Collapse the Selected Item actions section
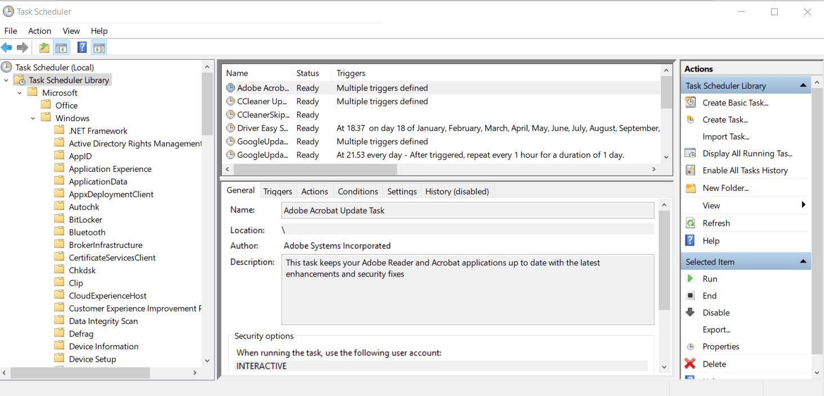This screenshot has height=396, width=824. click(x=803, y=261)
